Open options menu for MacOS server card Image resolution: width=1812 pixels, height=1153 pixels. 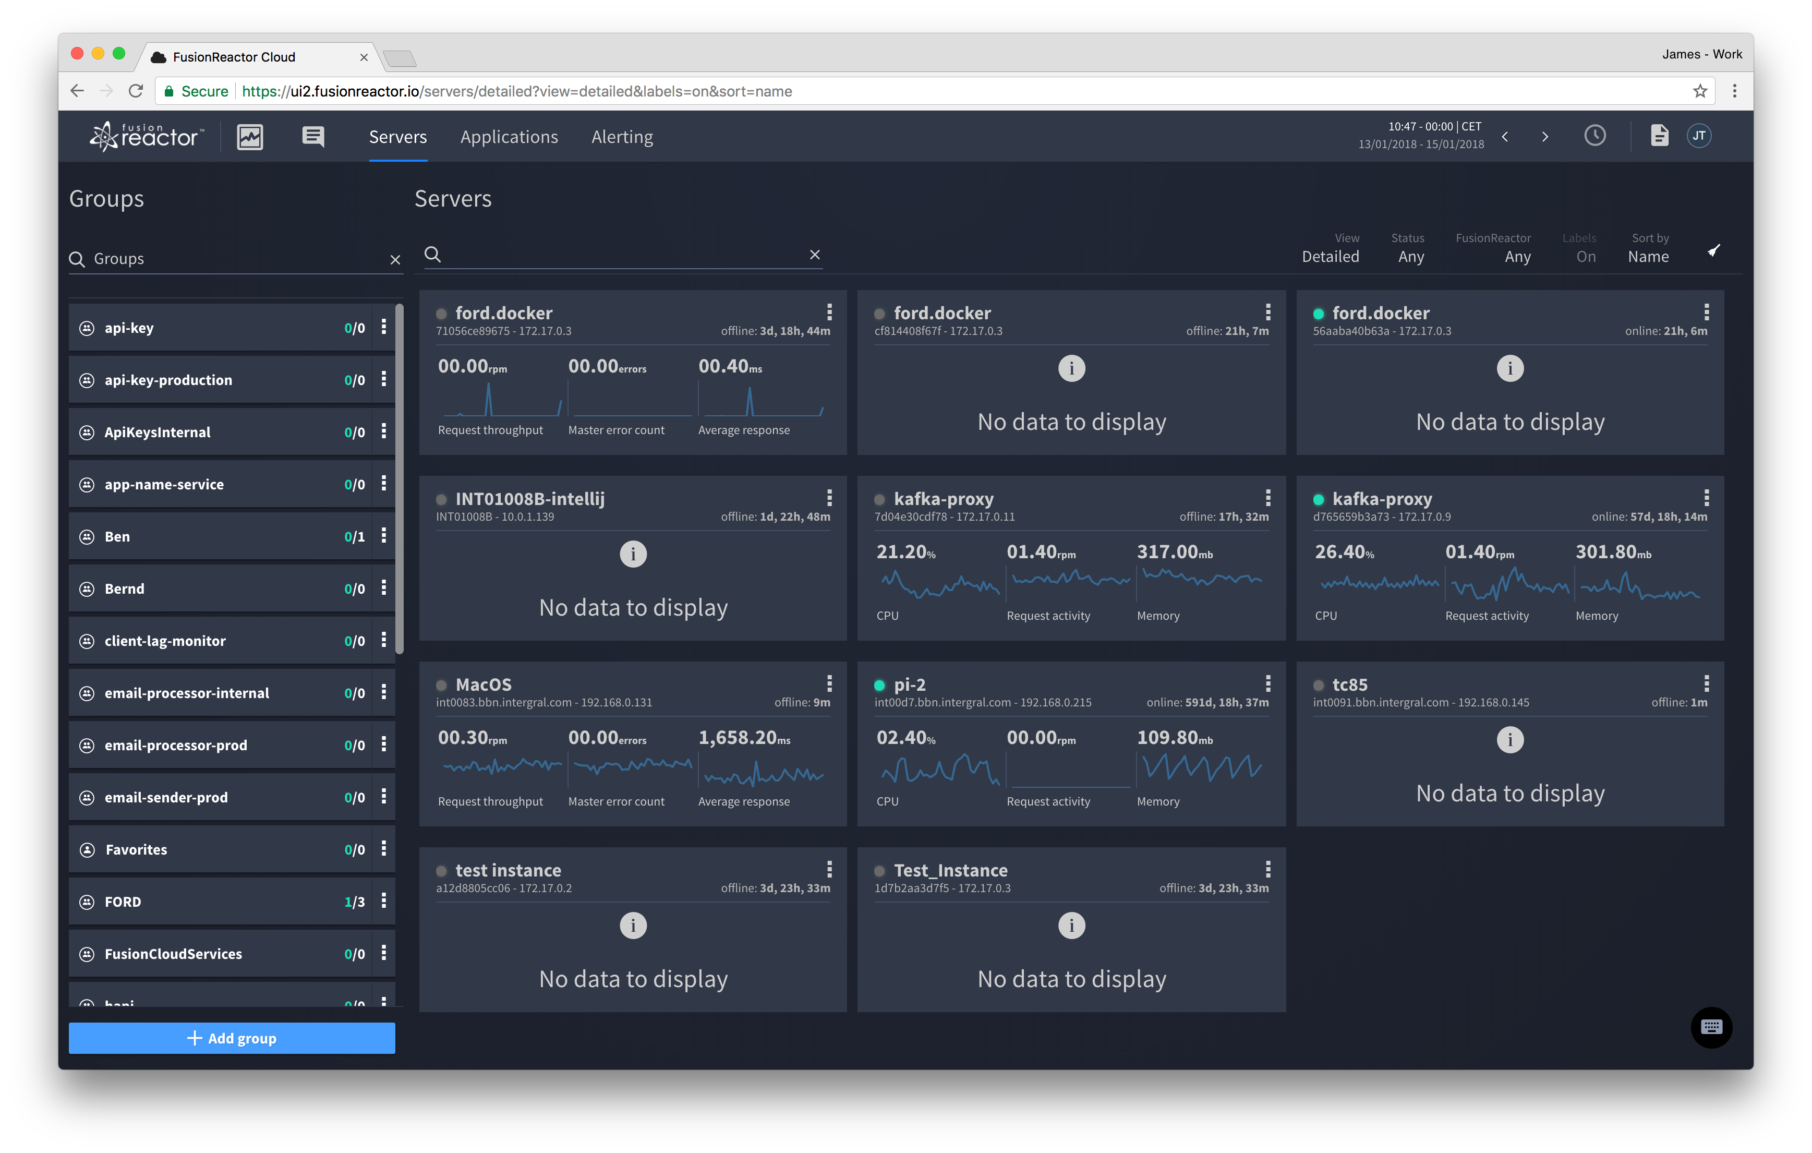point(829,683)
